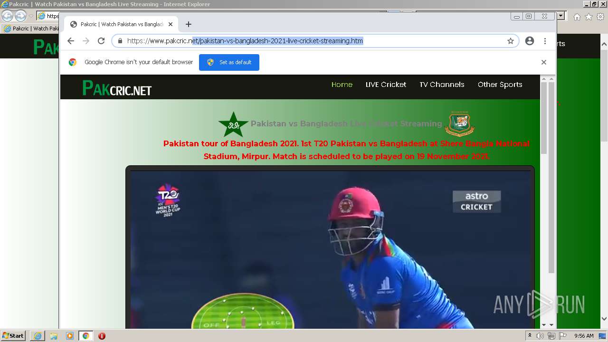The height and width of the screenshot is (342, 608).
Task: Open Internet Explorer from the taskbar
Action: click(x=38, y=336)
